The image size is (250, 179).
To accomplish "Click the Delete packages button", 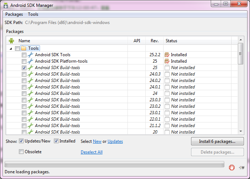I will (x=217, y=152).
